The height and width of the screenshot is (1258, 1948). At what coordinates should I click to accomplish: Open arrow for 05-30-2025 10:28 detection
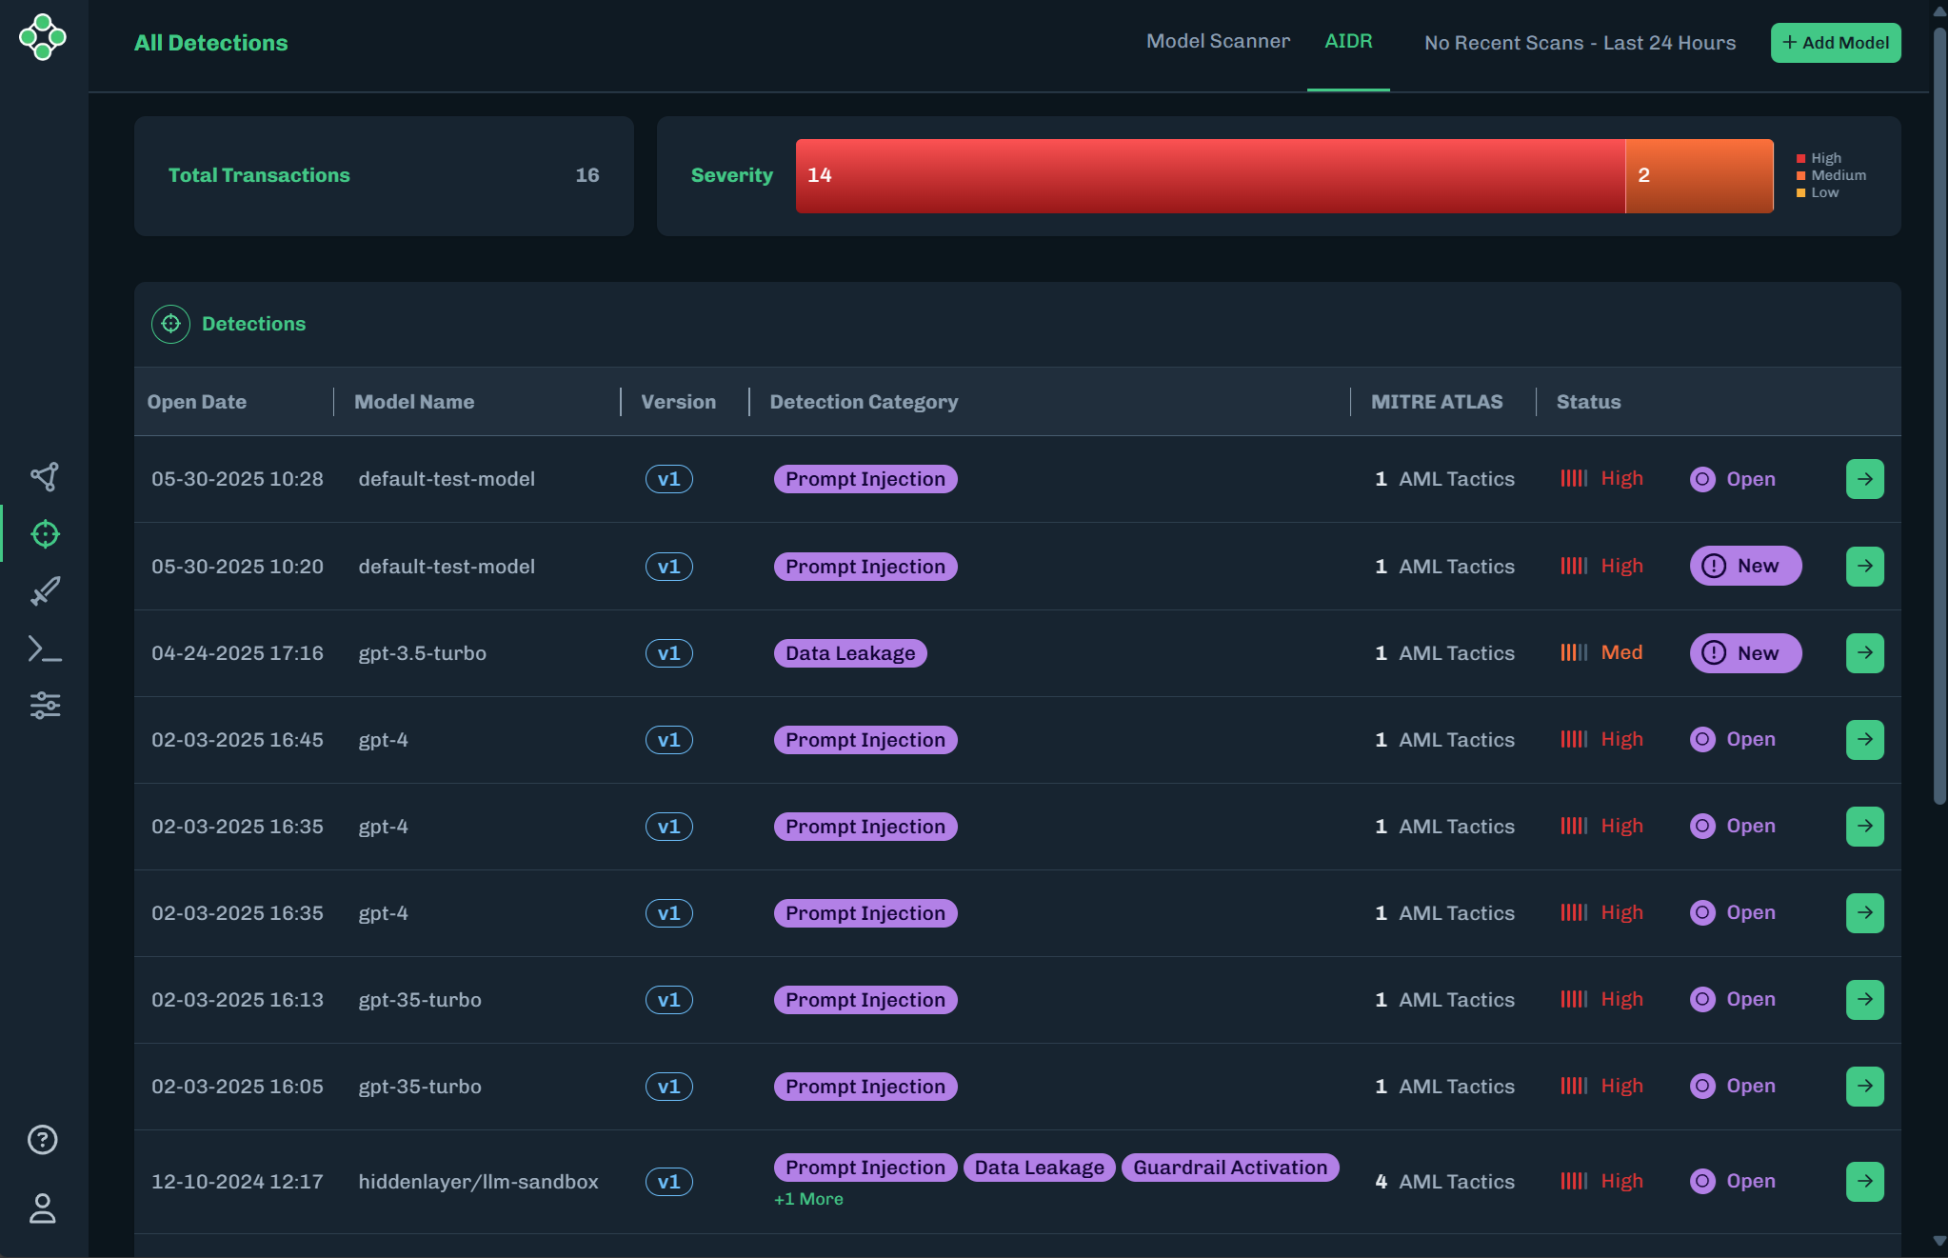pos(1864,479)
